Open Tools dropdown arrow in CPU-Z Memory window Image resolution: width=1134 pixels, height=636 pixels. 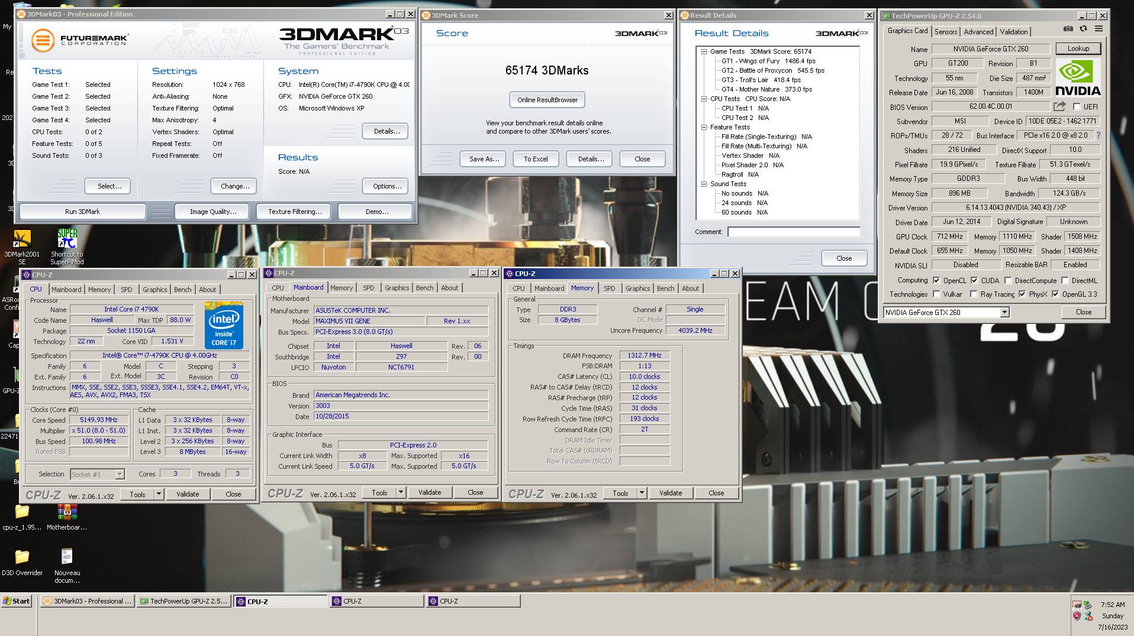pos(642,493)
